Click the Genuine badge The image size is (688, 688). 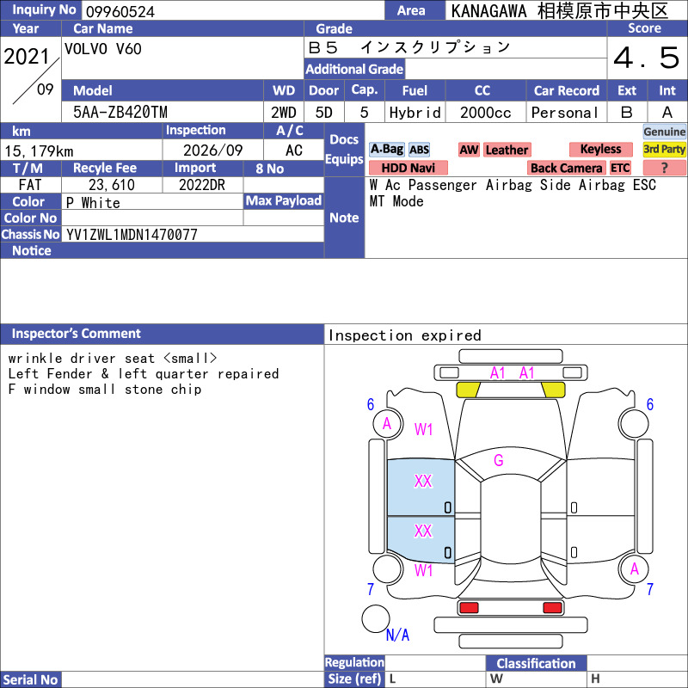pos(664,132)
